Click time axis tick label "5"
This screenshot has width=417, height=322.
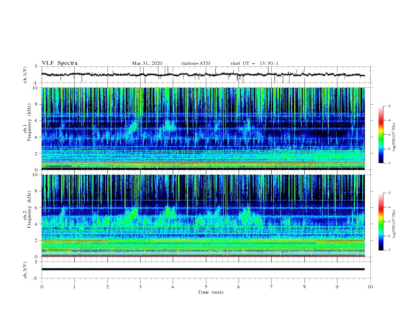(x=206, y=287)
